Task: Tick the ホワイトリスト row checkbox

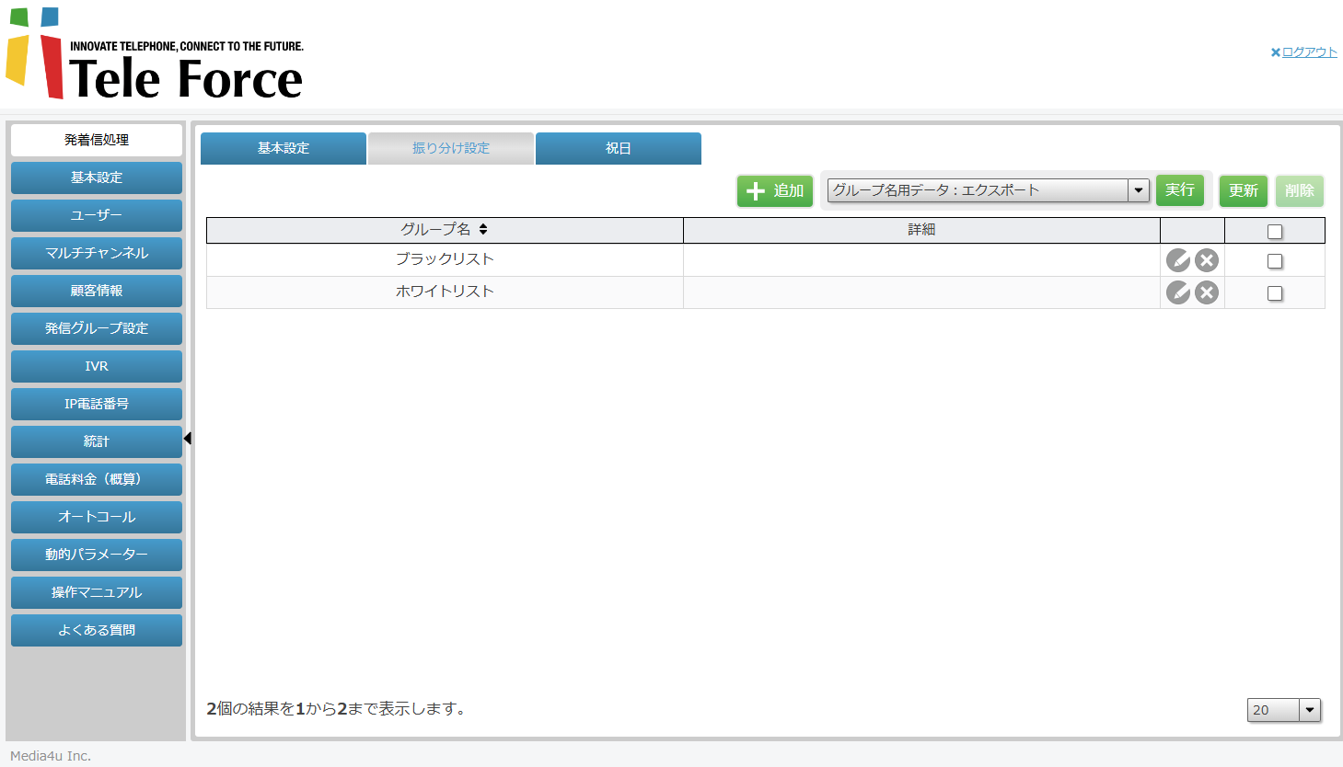Action: click(1275, 292)
